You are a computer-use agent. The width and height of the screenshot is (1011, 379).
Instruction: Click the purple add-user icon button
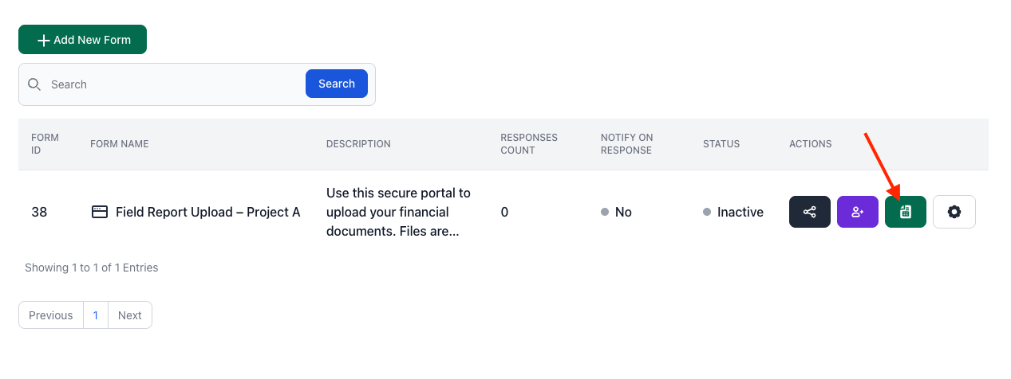857,212
